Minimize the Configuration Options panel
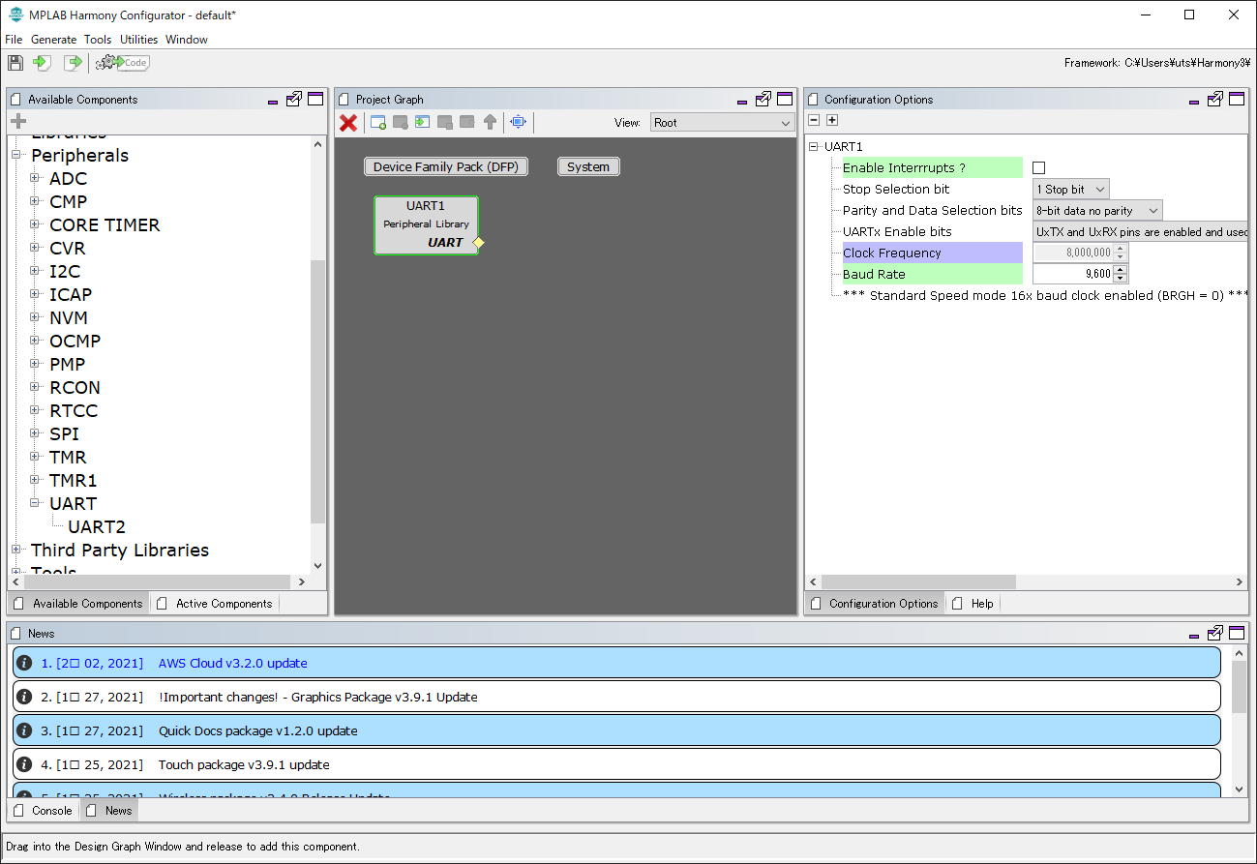 click(x=1194, y=101)
